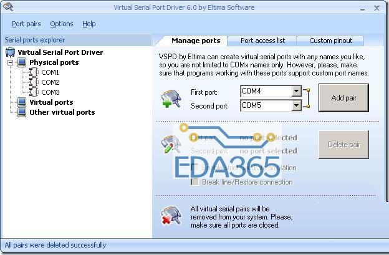The image size is (389, 255).
Task: Select COM2 in the ports tree
Action: pos(50,82)
